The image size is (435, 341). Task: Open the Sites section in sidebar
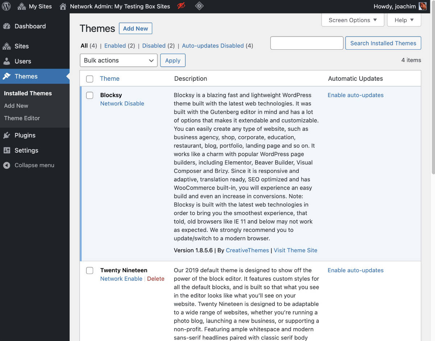[x=8, y=46]
